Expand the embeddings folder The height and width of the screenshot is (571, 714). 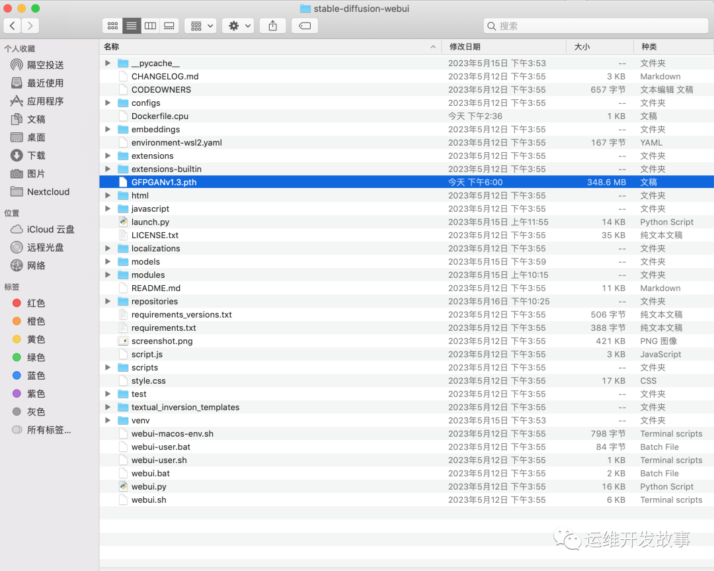[108, 129]
